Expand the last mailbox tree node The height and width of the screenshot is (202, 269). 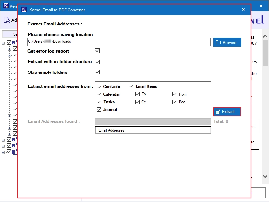[3, 152]
